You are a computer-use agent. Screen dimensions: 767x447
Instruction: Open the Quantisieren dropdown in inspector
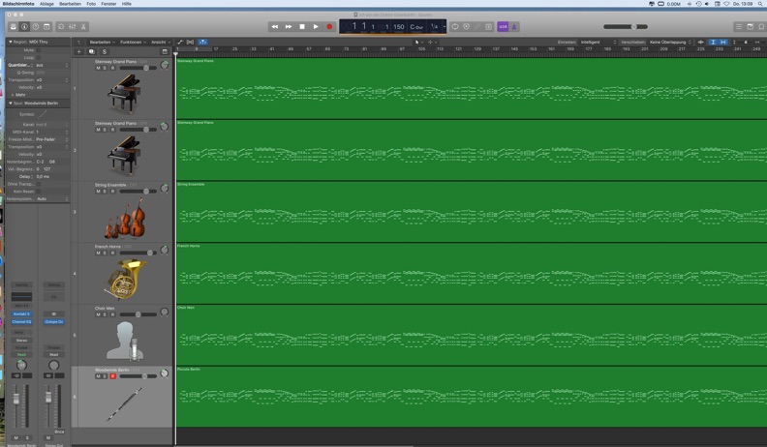point(52,65)
